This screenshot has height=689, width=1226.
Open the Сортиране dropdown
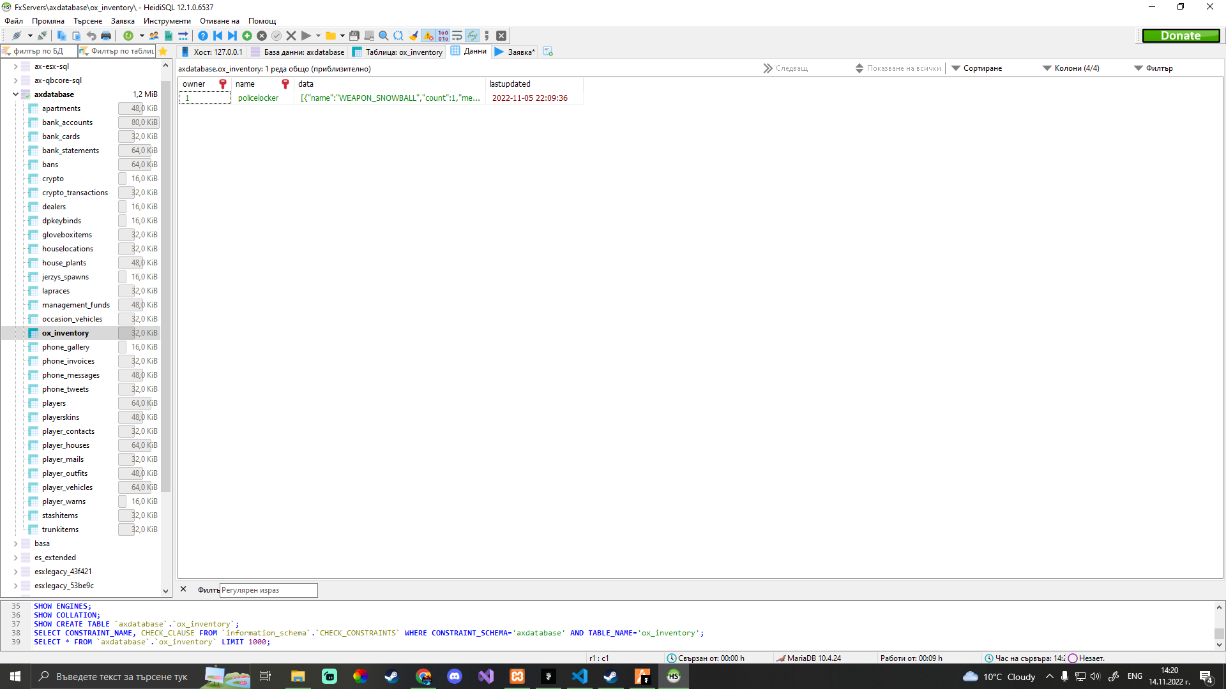click(x=983, y=68)
